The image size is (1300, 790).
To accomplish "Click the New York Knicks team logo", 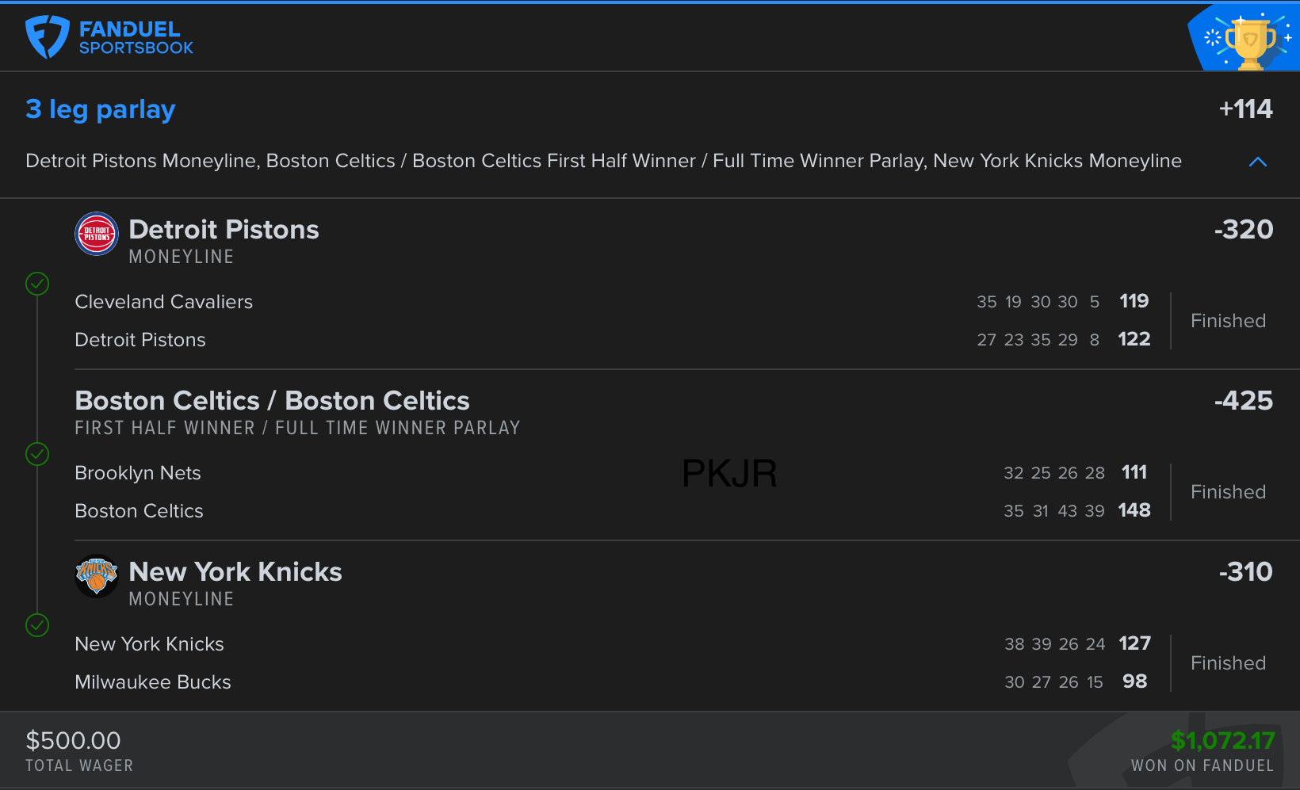I will click(97, 576).
